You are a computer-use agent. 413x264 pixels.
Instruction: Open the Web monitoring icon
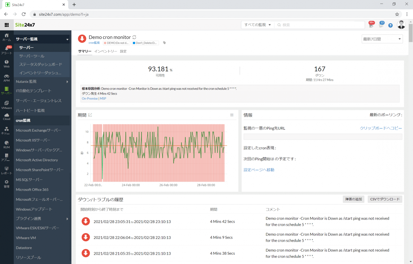7,64
